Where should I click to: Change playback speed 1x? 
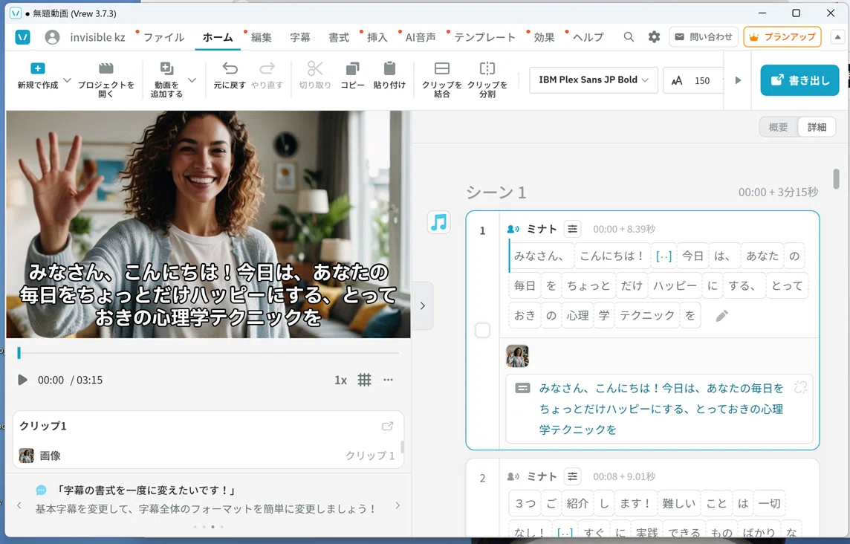pyautogui.click(x=340, y=381)
